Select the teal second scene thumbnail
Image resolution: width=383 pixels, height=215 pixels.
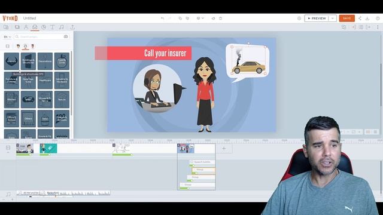point(48,149)
